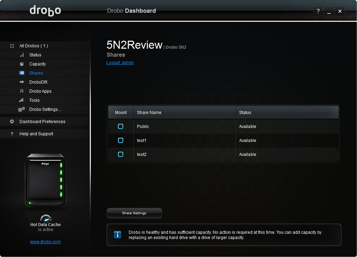
Task: Visit the www.drobo.com link
Action: click(x=45, y=242)
